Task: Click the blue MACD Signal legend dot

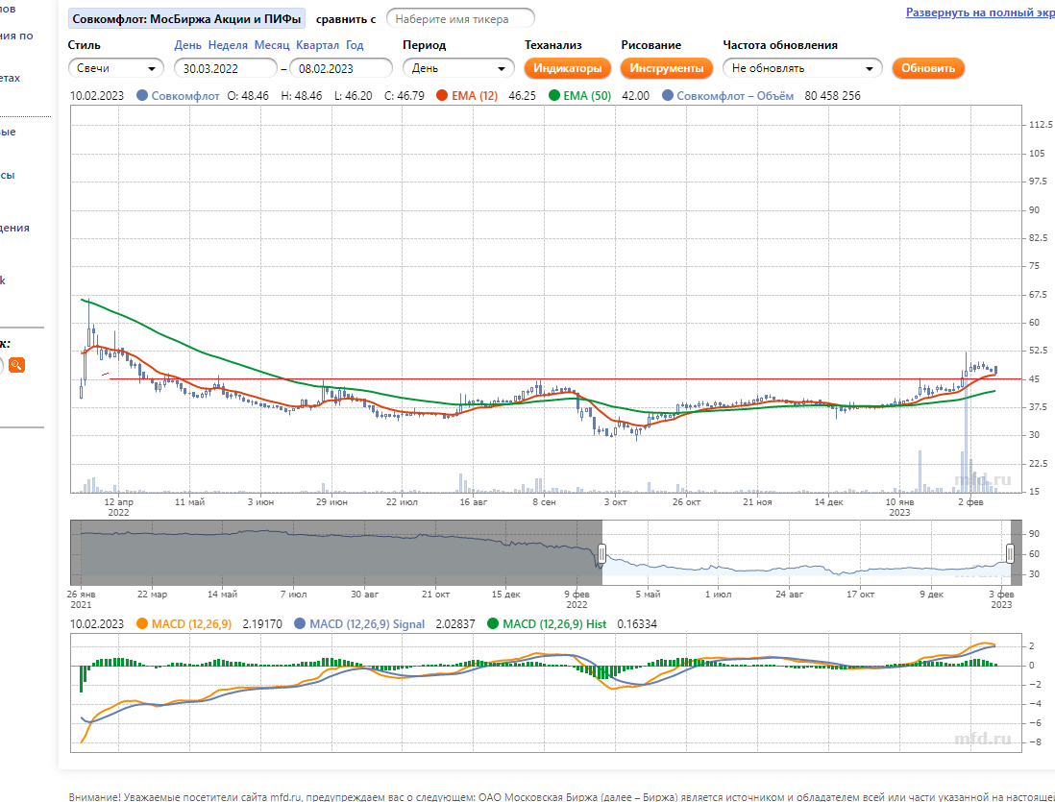Action: pyautogui.click(x=300, y=624)
